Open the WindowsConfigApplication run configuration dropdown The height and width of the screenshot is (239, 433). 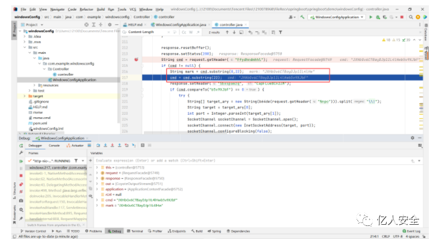tap(337, 17)
